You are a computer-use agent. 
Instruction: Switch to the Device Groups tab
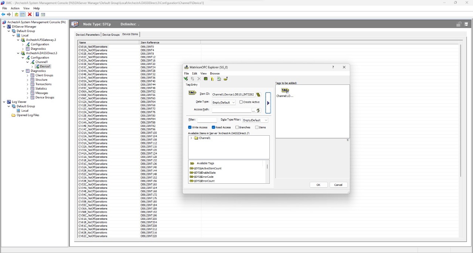pyautogui.click(x=111, y=35)
